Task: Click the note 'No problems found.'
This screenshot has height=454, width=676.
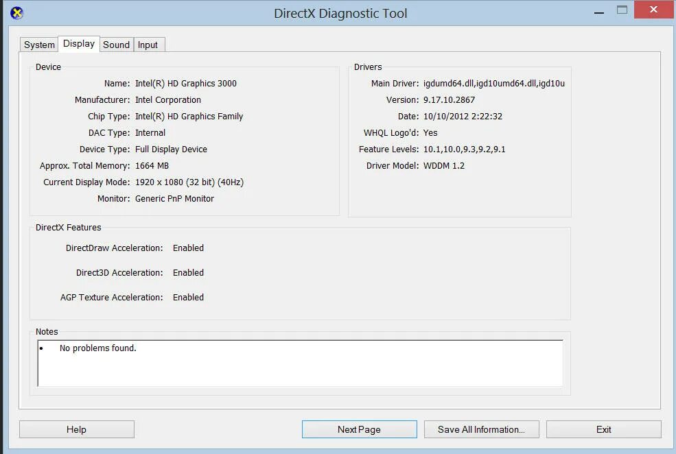Action: (98, 348)
